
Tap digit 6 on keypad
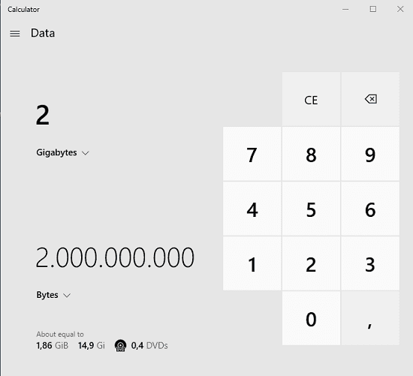coord(370,209)
